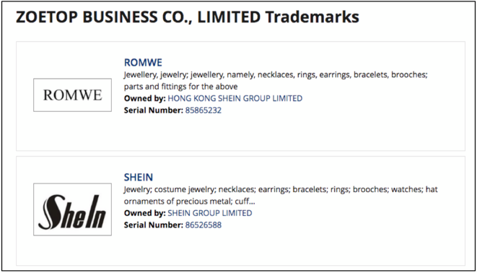Click the ZOETOP BUSINESS CO., LIMITED Trademarks heading
Screen dimensions: 477x273
[x=188, y=17]
